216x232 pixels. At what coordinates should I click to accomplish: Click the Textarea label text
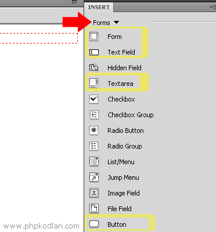[120, 84]
